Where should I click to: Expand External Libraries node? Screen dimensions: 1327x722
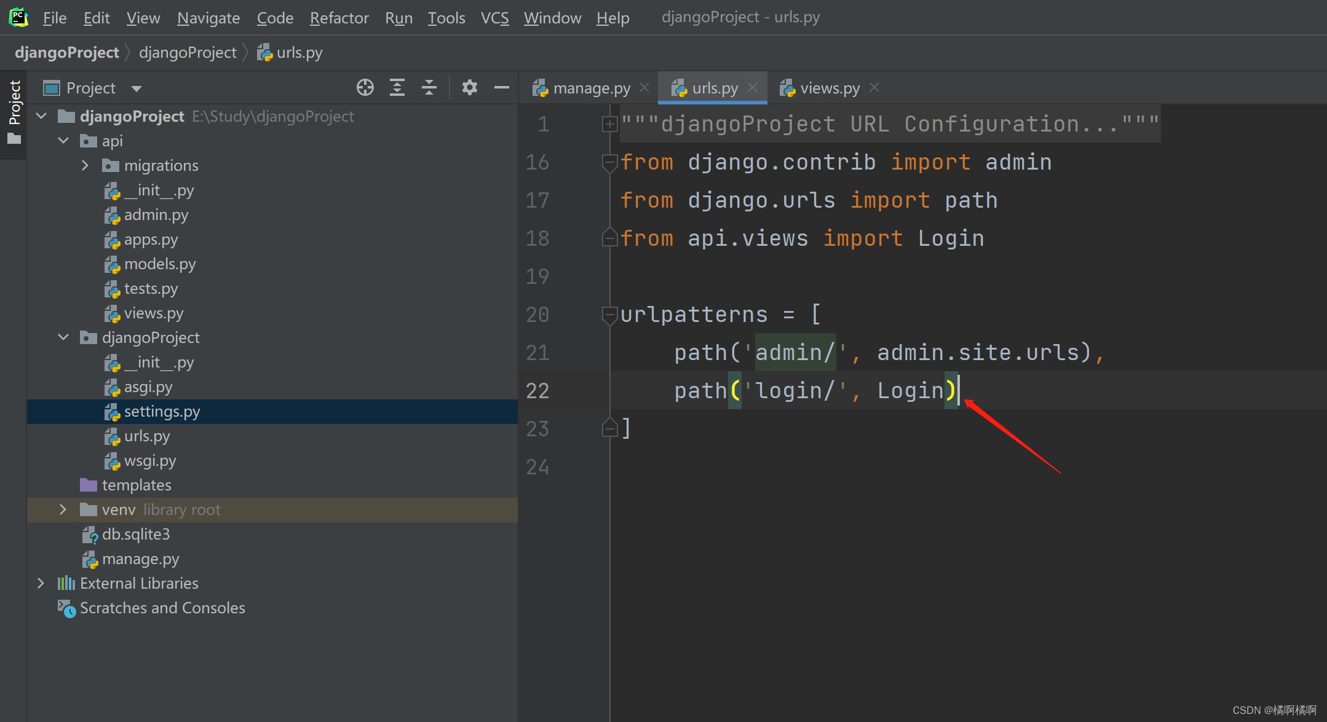pyautogui.click(x=41, y=583)
